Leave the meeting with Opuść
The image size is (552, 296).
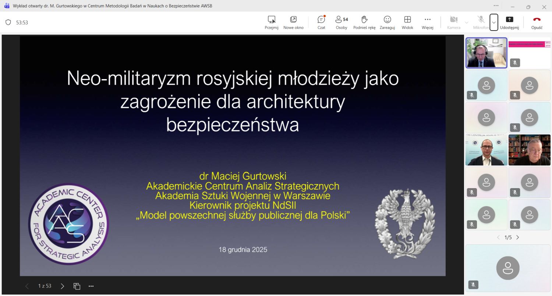tap(537, 22)
